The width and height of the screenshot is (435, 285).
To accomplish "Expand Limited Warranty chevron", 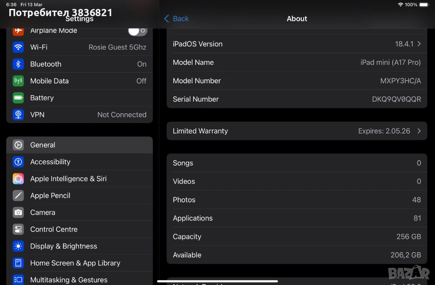I will [419, 131].
